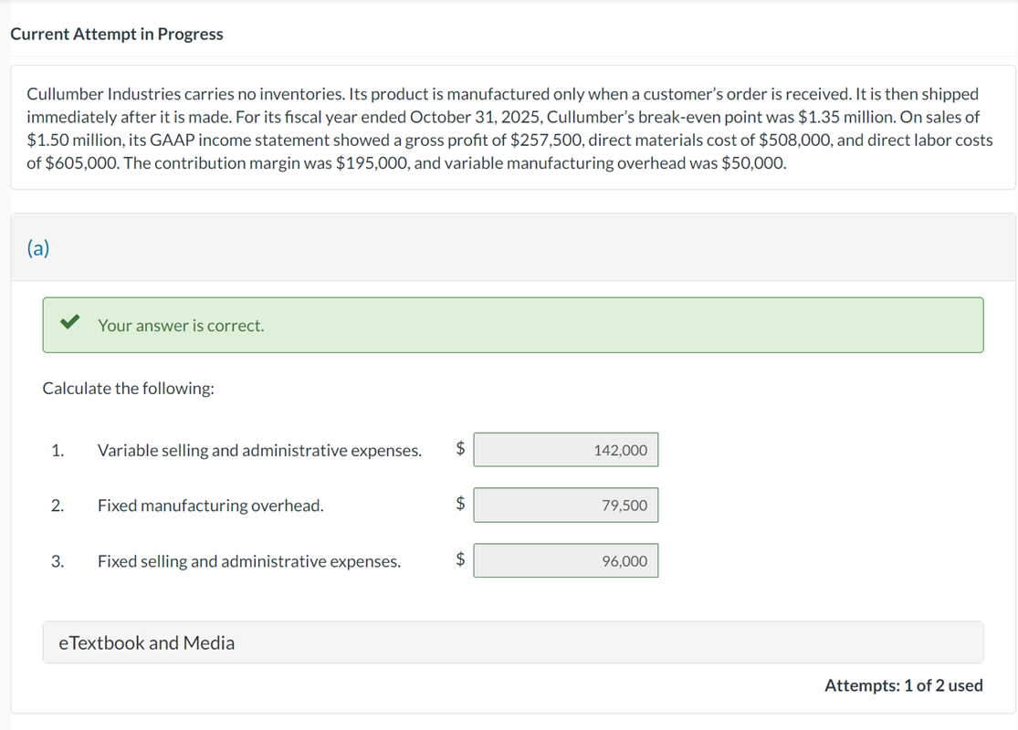1018x730 pixels.
Task: Click the "Calculate the following:" text
Action: 129,389
